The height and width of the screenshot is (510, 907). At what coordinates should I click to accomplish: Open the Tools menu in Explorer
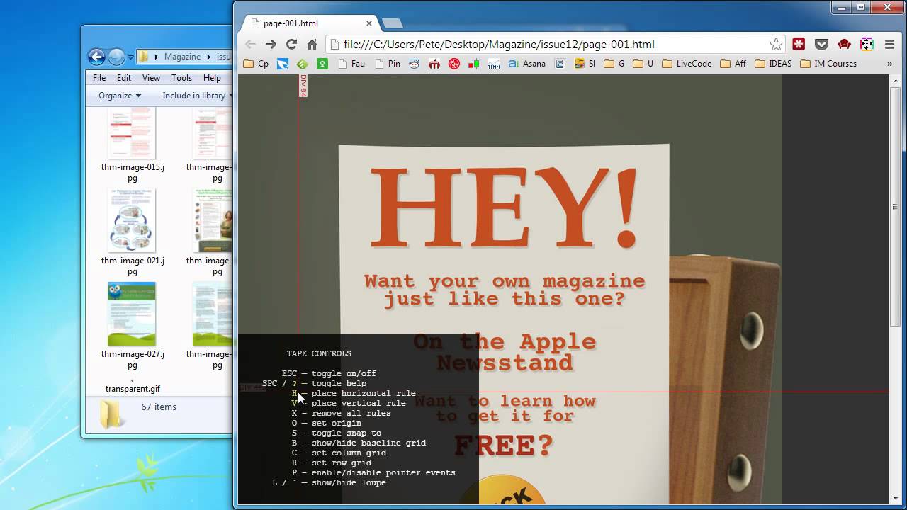click(x=181, y=78)
